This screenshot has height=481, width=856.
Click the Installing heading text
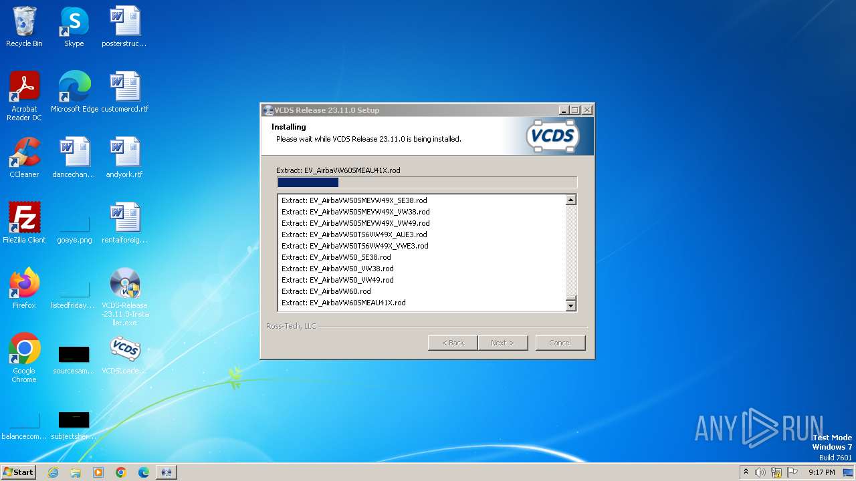[x=288, y=127]
